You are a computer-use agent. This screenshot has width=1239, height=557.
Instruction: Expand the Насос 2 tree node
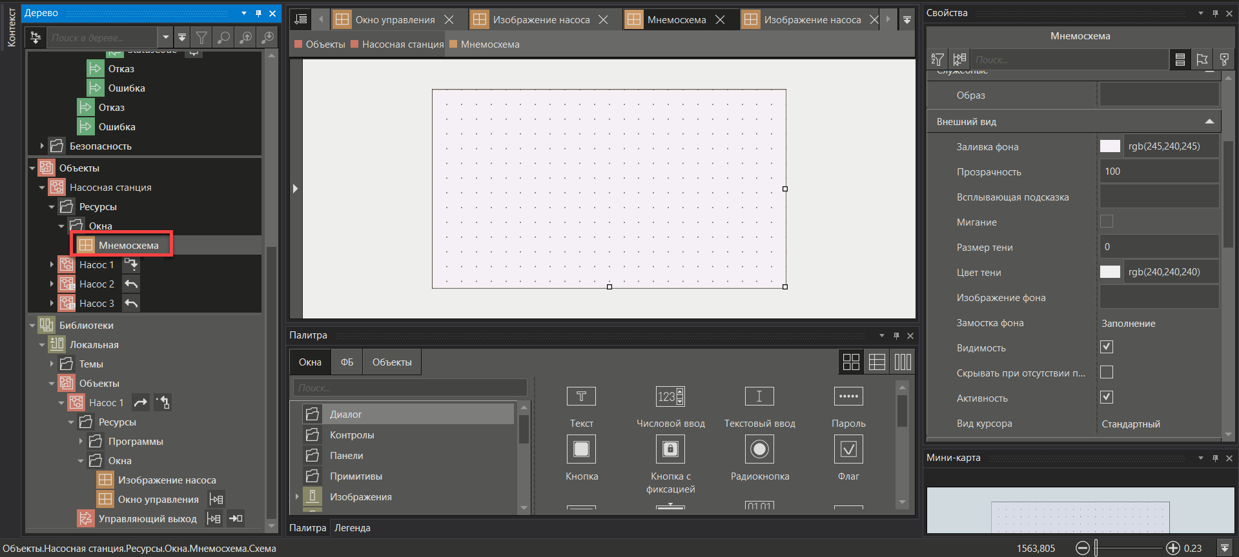click(52, 284)
